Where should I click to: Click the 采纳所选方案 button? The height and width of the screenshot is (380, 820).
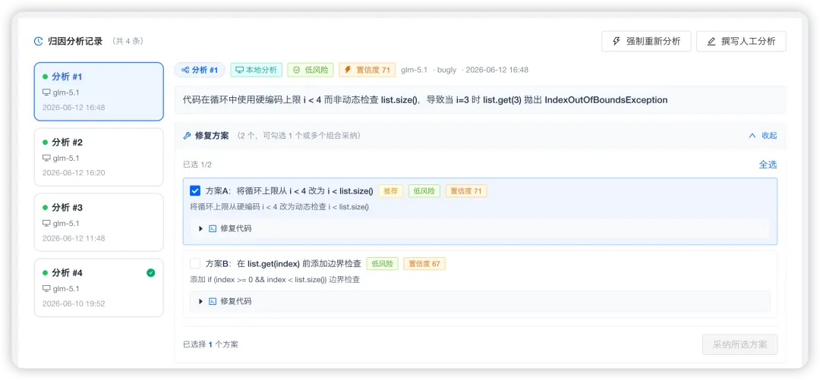740,344
